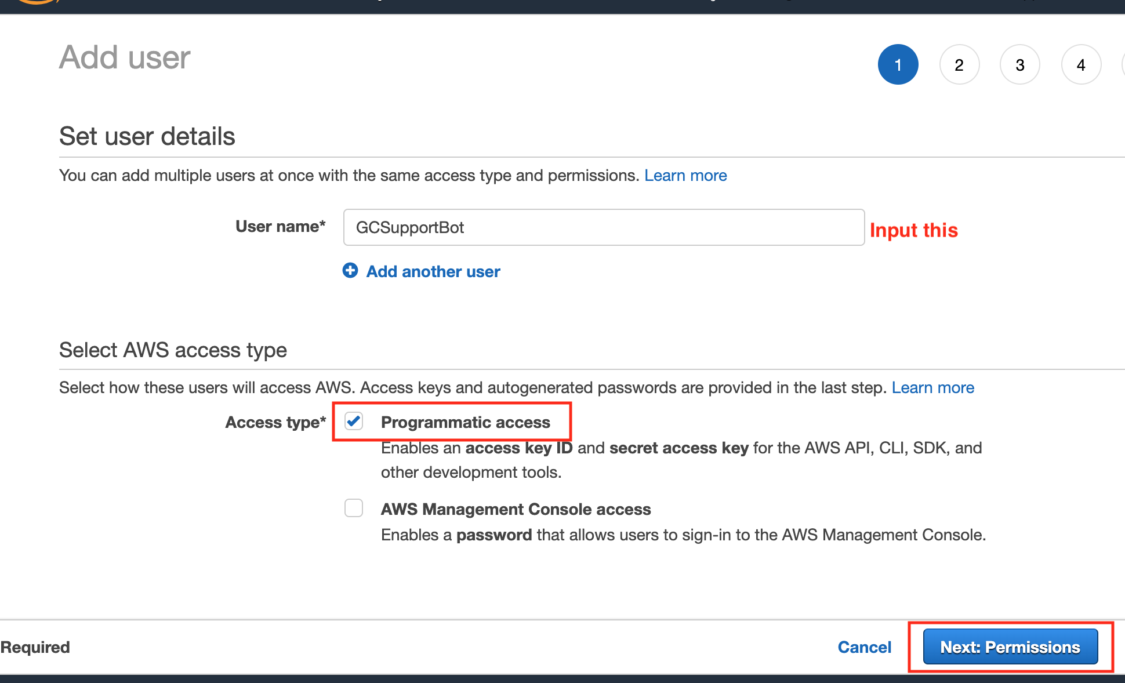
Task: Click the AWS logo in top bar
Action: click(36, 2)
